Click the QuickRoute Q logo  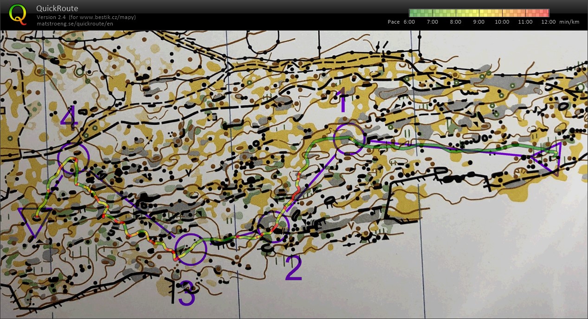coord(18,13)
